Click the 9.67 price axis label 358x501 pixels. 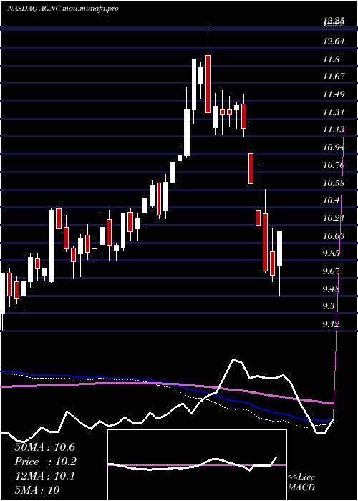331,271
